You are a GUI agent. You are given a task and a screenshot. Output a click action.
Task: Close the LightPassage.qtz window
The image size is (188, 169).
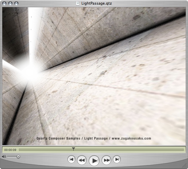(4, 3)
